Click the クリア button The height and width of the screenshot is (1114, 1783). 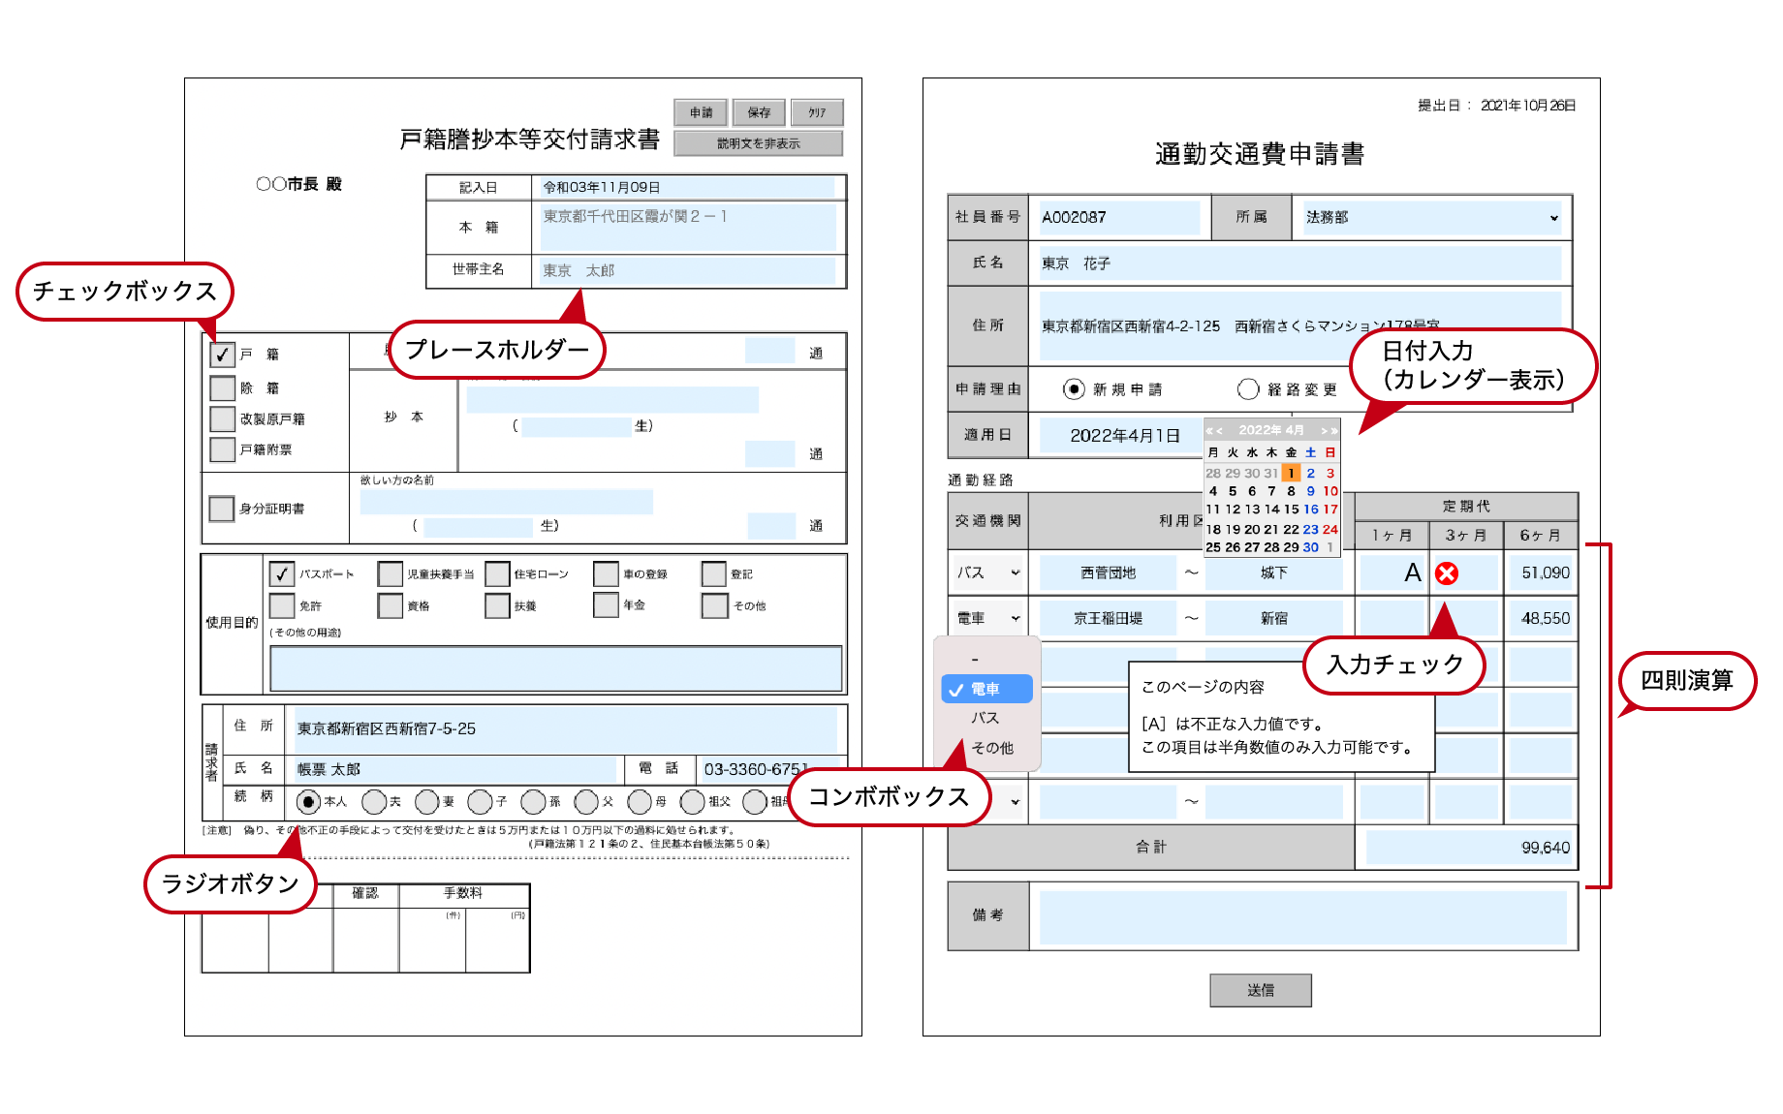click(817, 112)
